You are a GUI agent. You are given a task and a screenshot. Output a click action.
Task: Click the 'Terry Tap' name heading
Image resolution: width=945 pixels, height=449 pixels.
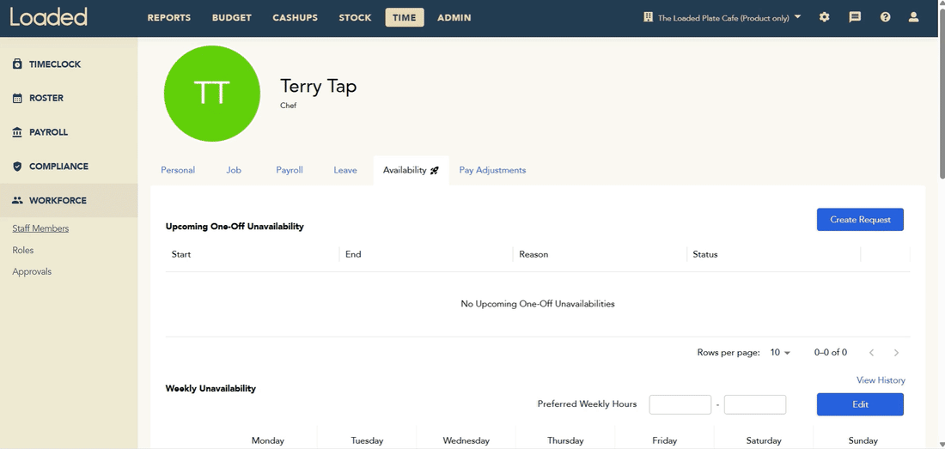[x=318, y=86]
